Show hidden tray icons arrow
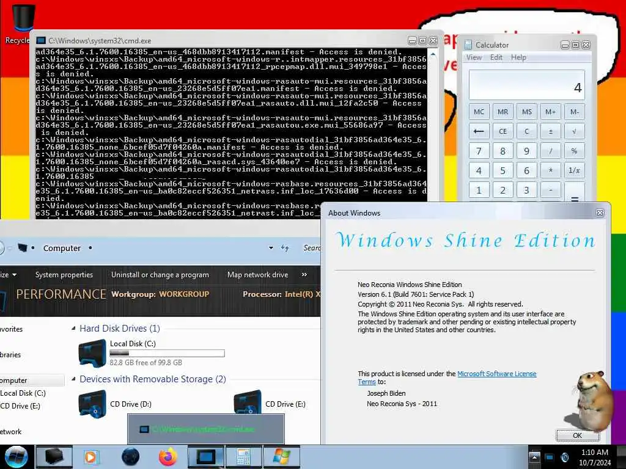Screen dimensions: 626x469 point(534,457)
